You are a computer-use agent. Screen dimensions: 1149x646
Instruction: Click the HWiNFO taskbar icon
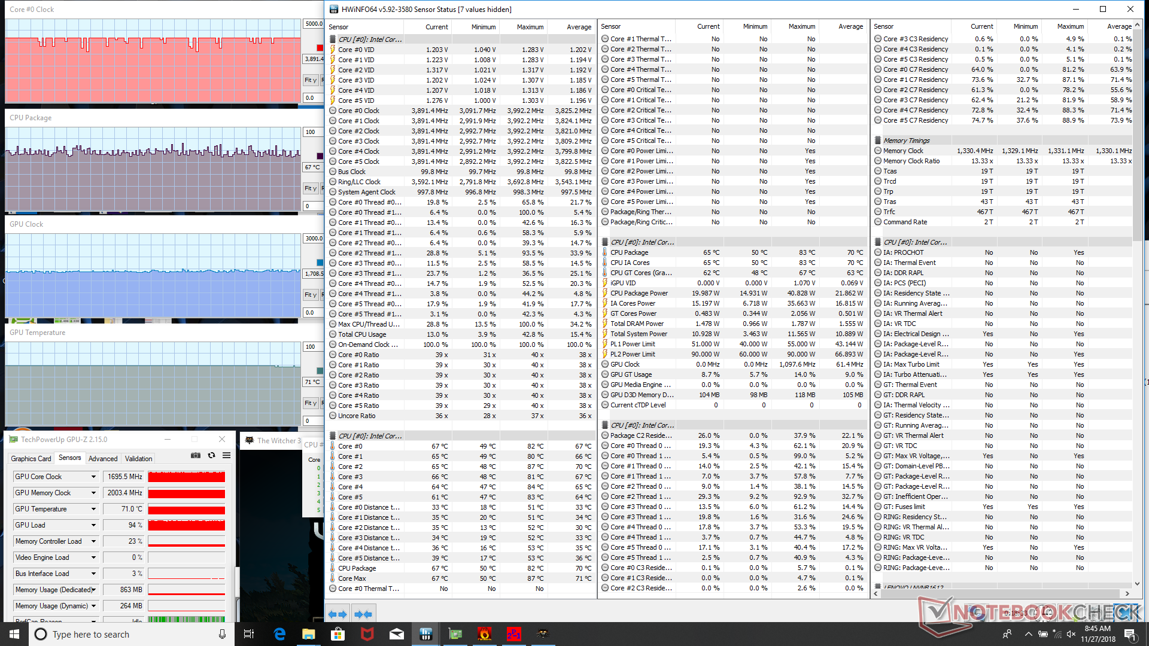(x=426, y=634)
